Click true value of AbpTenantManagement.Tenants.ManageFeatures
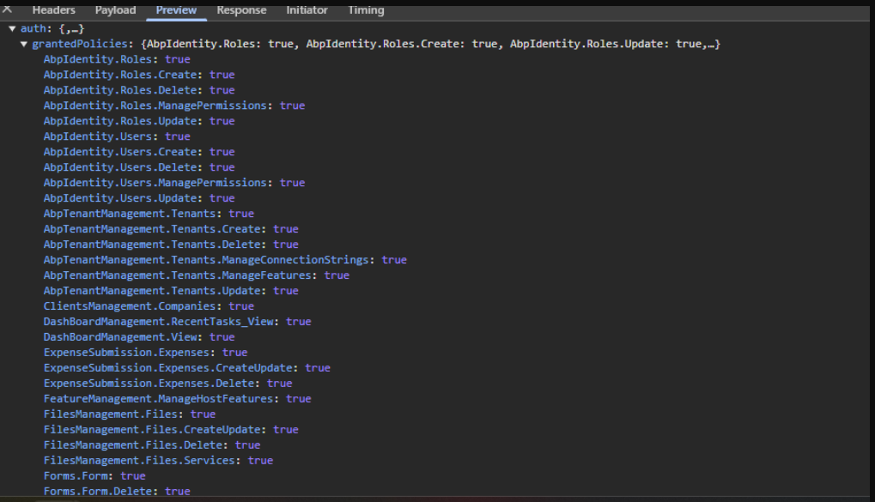The width and height of the screenshot is (875, 502). click(x=337, y=275)
